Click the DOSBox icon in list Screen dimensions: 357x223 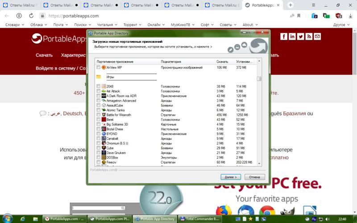click(104, 157)
